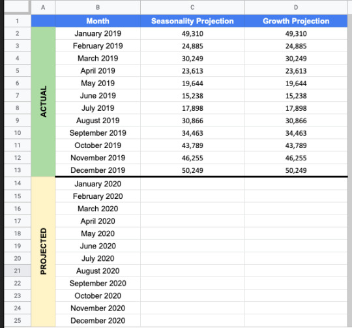The width and height of the screenshot is (352, 328).
Task: Click the green ACTUAL merged cell
Action: [43, 102]
